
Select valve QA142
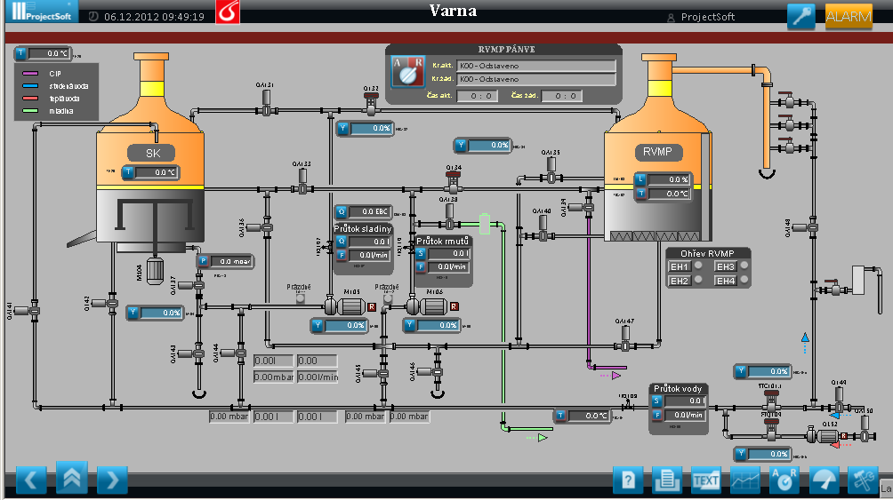(x=106, y=304)
